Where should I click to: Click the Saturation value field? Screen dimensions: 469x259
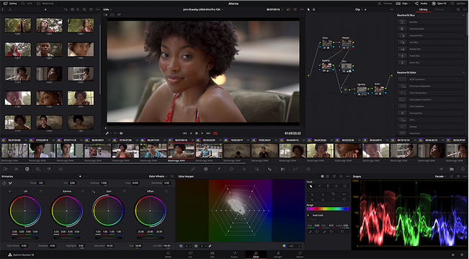point(110,246)
